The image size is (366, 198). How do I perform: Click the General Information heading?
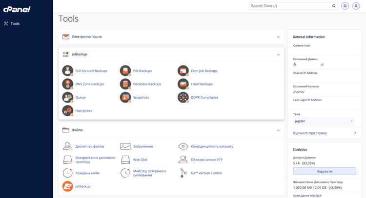pyautogui.click(x=308, y=37)
